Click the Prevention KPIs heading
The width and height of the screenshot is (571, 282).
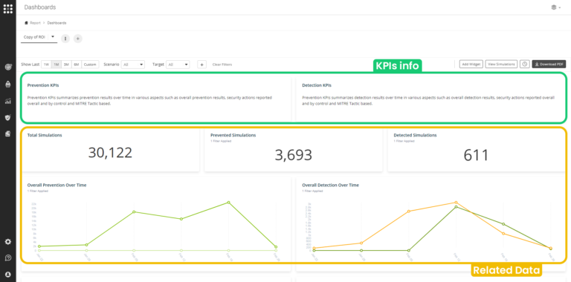[43, 85]
